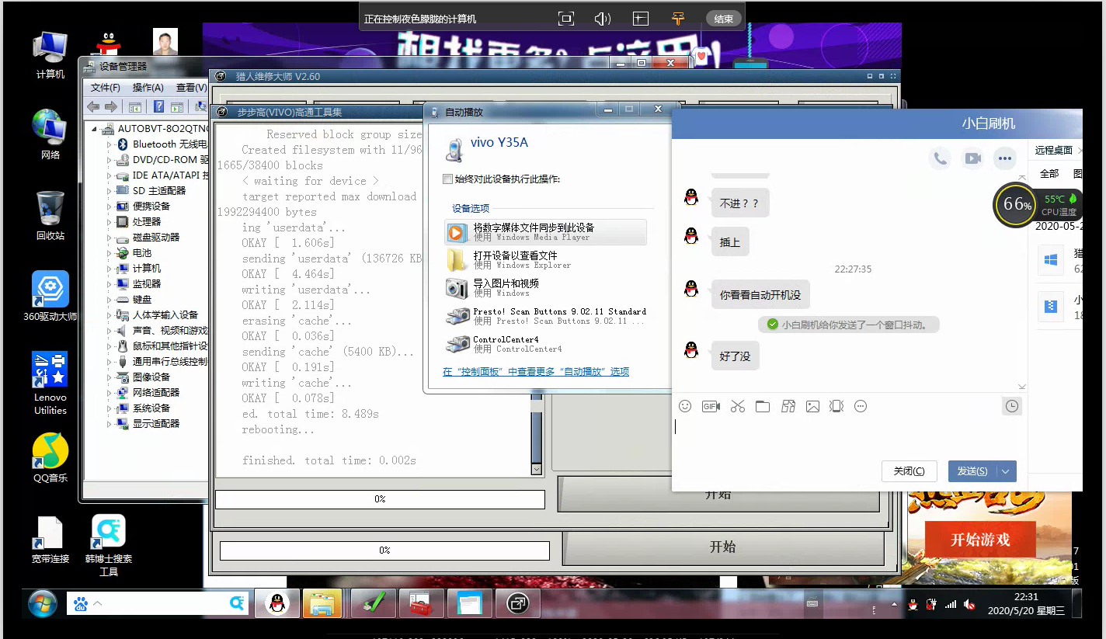
Task: Open the dropdown arrow next to 发送(S)
Action: coord(1007,471)
